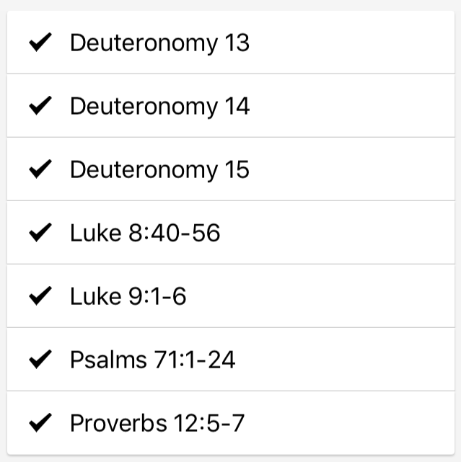The height and width of the screenshot is (462, 461).
Task: Click blank right area of Luke 9:1-6 row
Action: [x=361, y=296]
